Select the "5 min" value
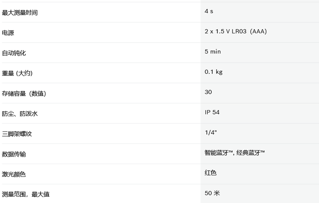The height and width of the screenshot is (203, 319). click(x=213, y=52)
